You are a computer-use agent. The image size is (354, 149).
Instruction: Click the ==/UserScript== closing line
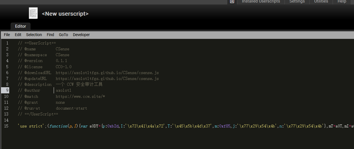coord(38,114)
